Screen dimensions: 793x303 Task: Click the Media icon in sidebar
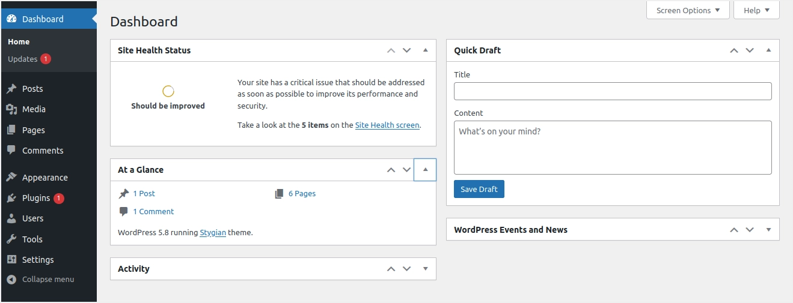coord(11,109)
